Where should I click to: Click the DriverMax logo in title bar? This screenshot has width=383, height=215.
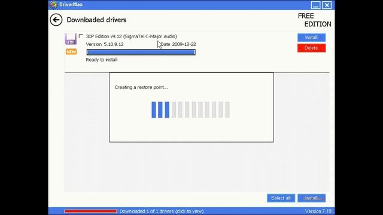pyautogui.click(x=53, y=5)
